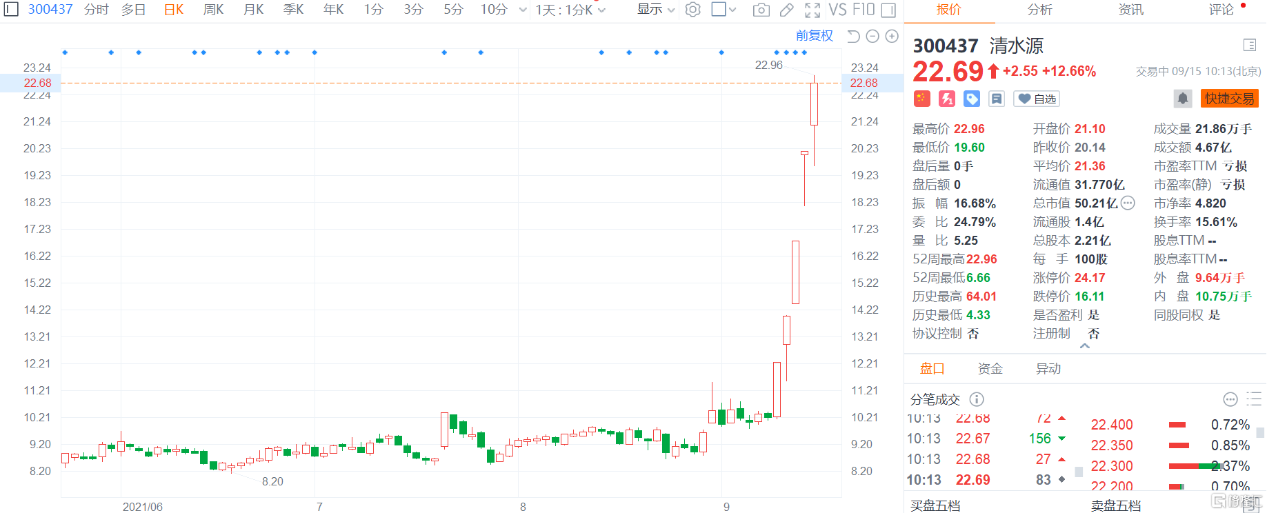Viewport: 1267px width, 513px height.
Task: Open chat bubble icon in 分笔成交 header
Action: tap(1230, 399)
